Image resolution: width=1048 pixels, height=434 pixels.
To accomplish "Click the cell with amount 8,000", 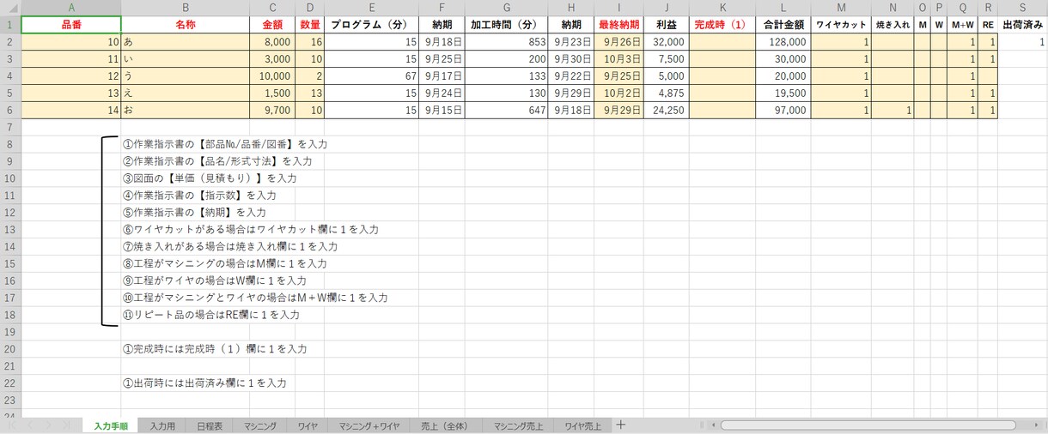I will pyautogui.click(x=272, y=42).
